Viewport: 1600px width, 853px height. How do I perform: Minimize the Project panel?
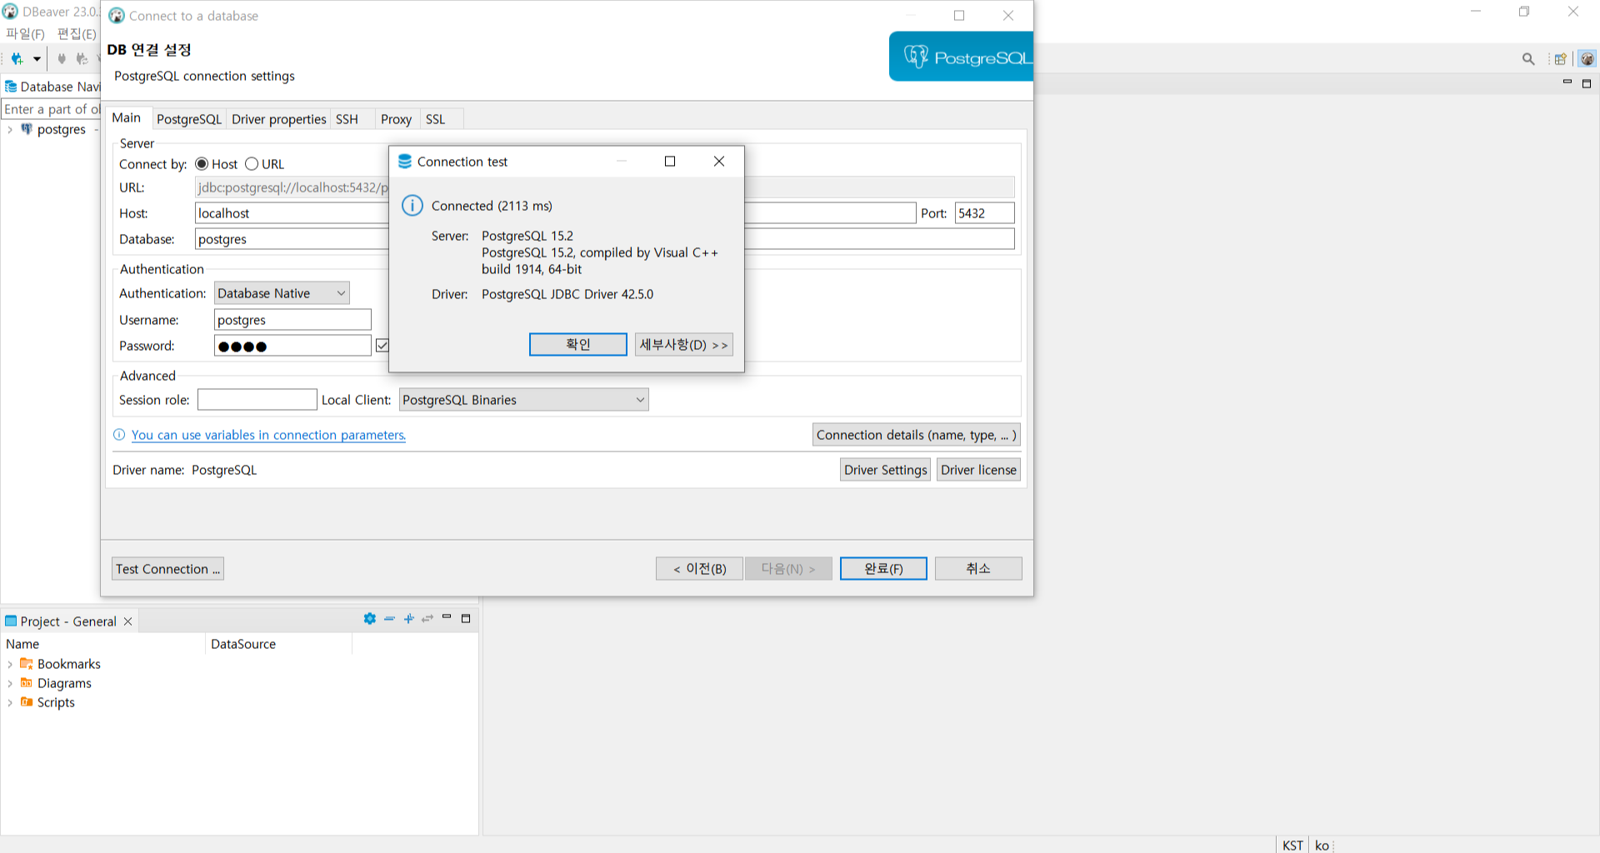point(447,618)
